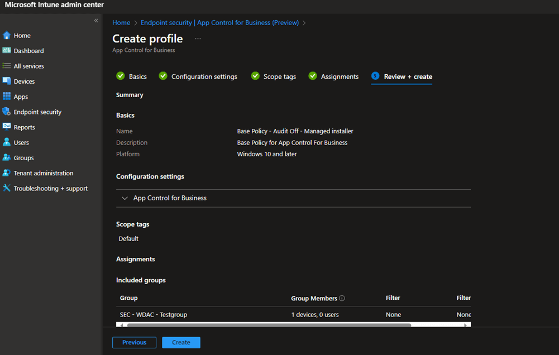Click the scrollbar left arrow

(122, 325)
